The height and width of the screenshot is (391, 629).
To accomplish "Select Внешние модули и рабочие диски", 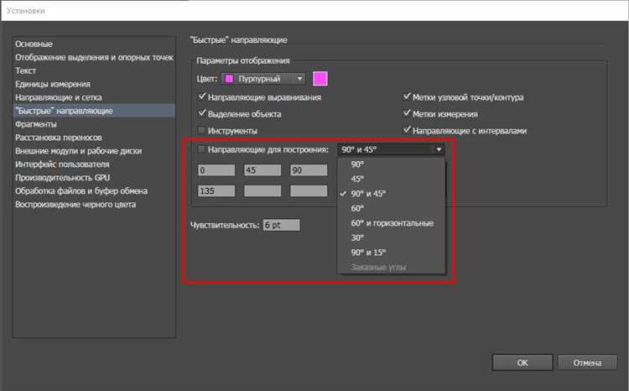I will [x=94, y=151].
